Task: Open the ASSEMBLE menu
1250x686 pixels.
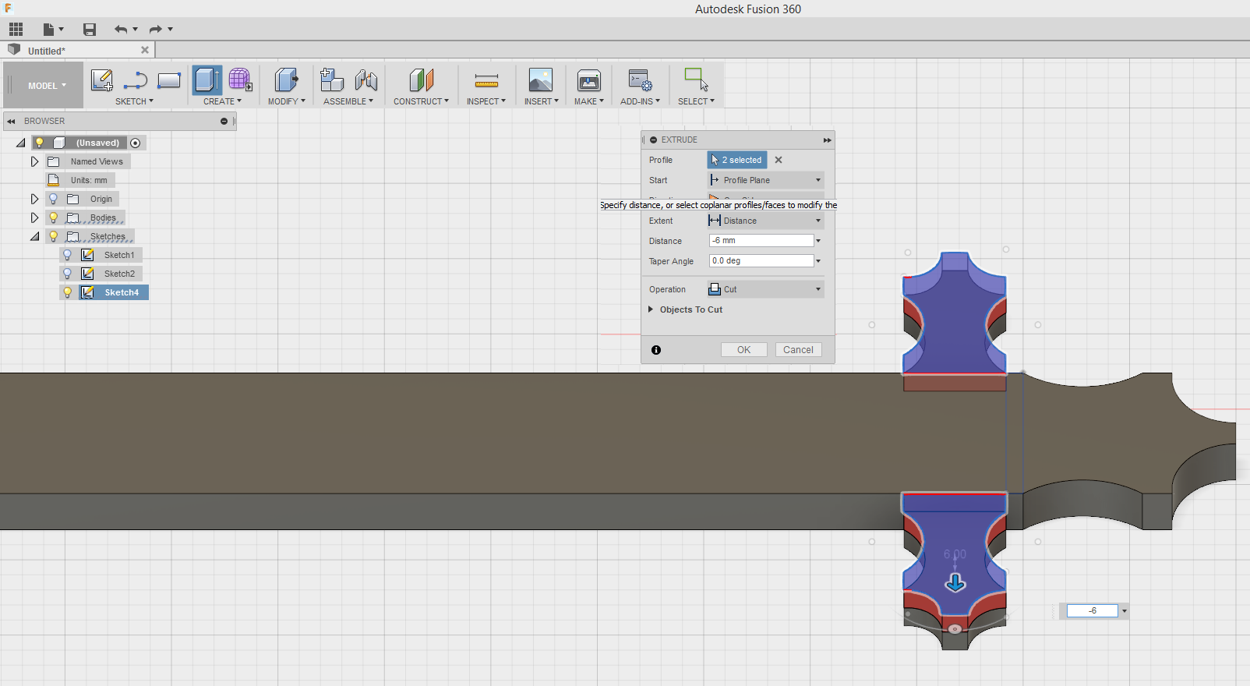Action: (x=348, y=101)
